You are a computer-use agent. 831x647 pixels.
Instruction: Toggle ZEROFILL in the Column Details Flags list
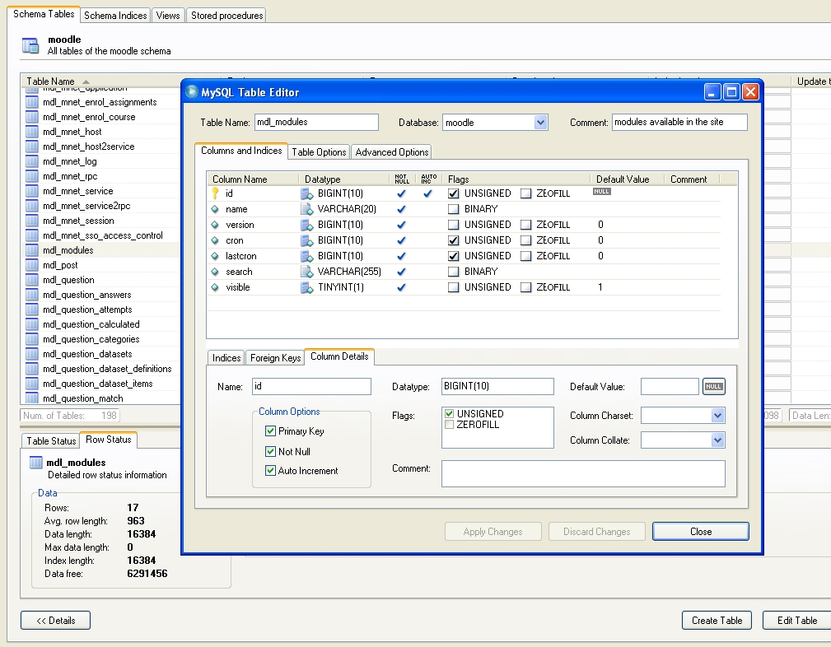[450, 425]
